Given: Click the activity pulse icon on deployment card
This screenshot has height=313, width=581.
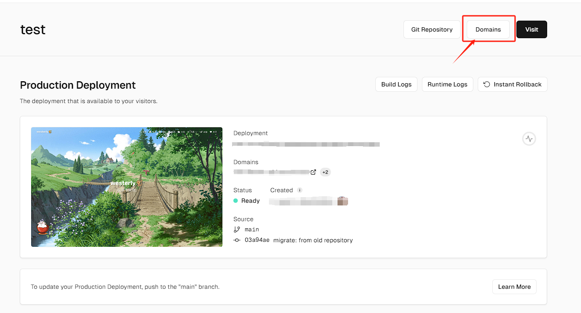Looking at the screenshot, I should [529, 139].
